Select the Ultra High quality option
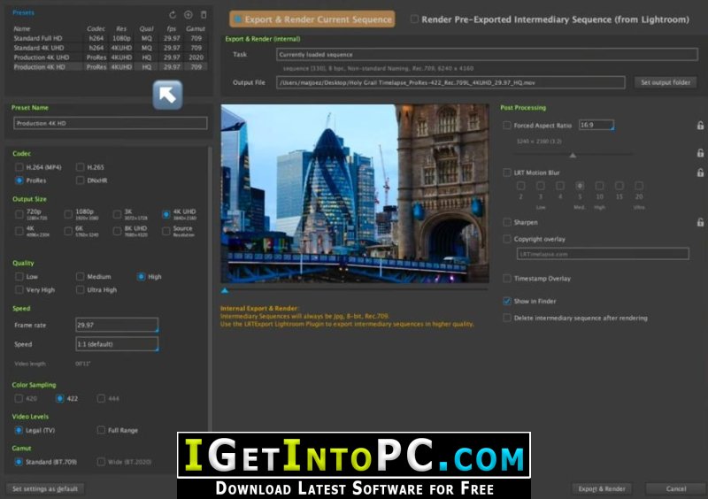 pos(81,289)
